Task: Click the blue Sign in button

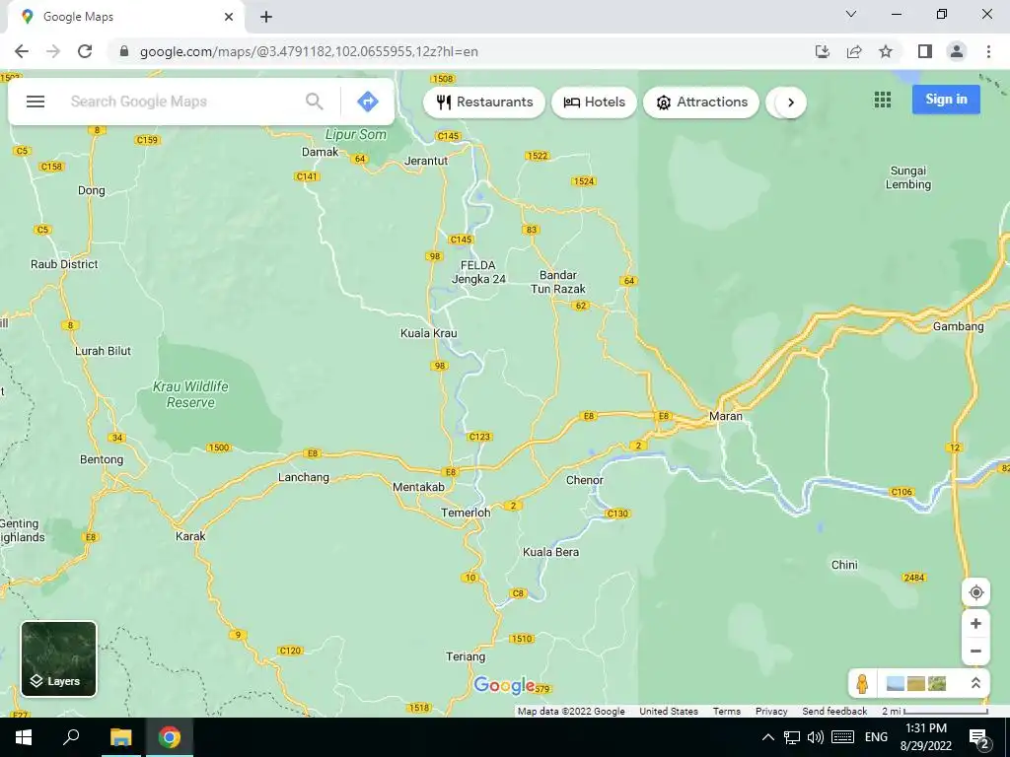Action: (946, 100)
